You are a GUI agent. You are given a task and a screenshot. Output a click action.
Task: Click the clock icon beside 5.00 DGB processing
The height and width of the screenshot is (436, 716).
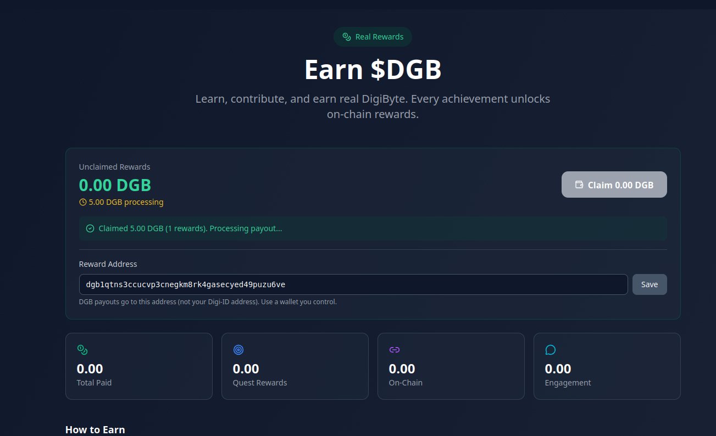point(83,202)
